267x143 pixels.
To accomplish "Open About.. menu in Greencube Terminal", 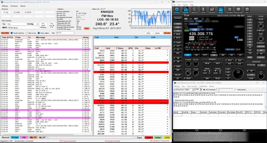I will 23,6.
